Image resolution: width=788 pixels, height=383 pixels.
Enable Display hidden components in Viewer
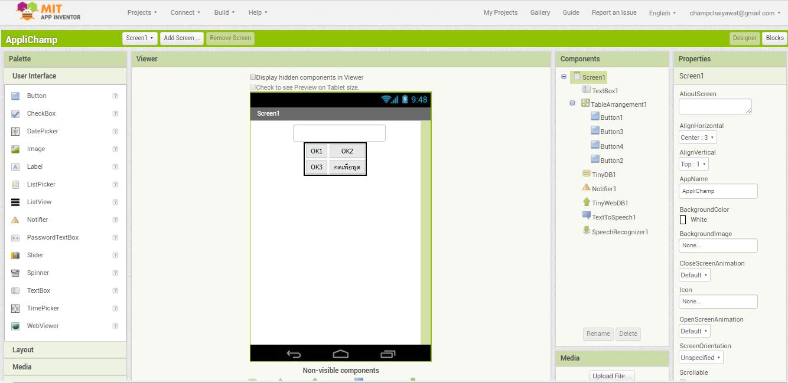[253, 77]
